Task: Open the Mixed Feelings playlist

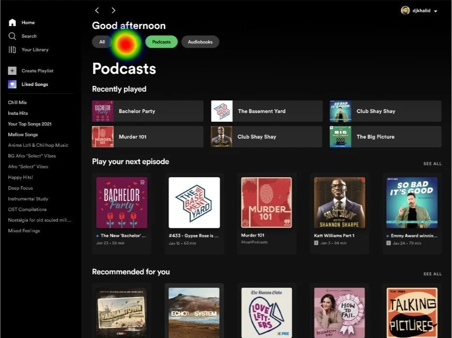Action: click(x=24, y=231)
